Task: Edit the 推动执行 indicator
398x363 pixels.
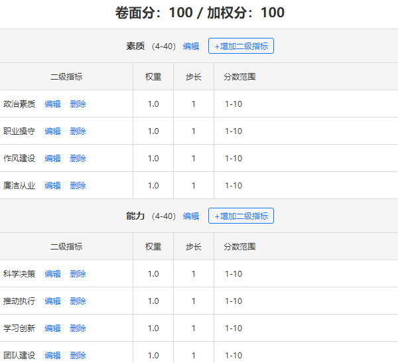Action: 52,301
